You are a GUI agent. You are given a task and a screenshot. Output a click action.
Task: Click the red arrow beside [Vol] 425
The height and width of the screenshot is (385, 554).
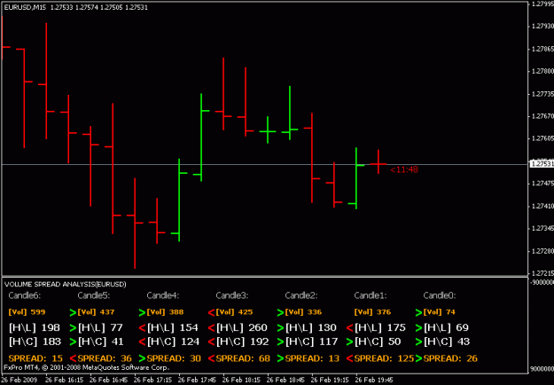click(x=211, y=312)
